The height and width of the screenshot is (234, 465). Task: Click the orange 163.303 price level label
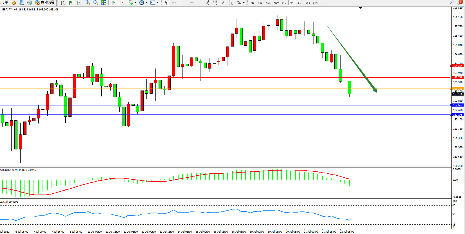(458, 89)
